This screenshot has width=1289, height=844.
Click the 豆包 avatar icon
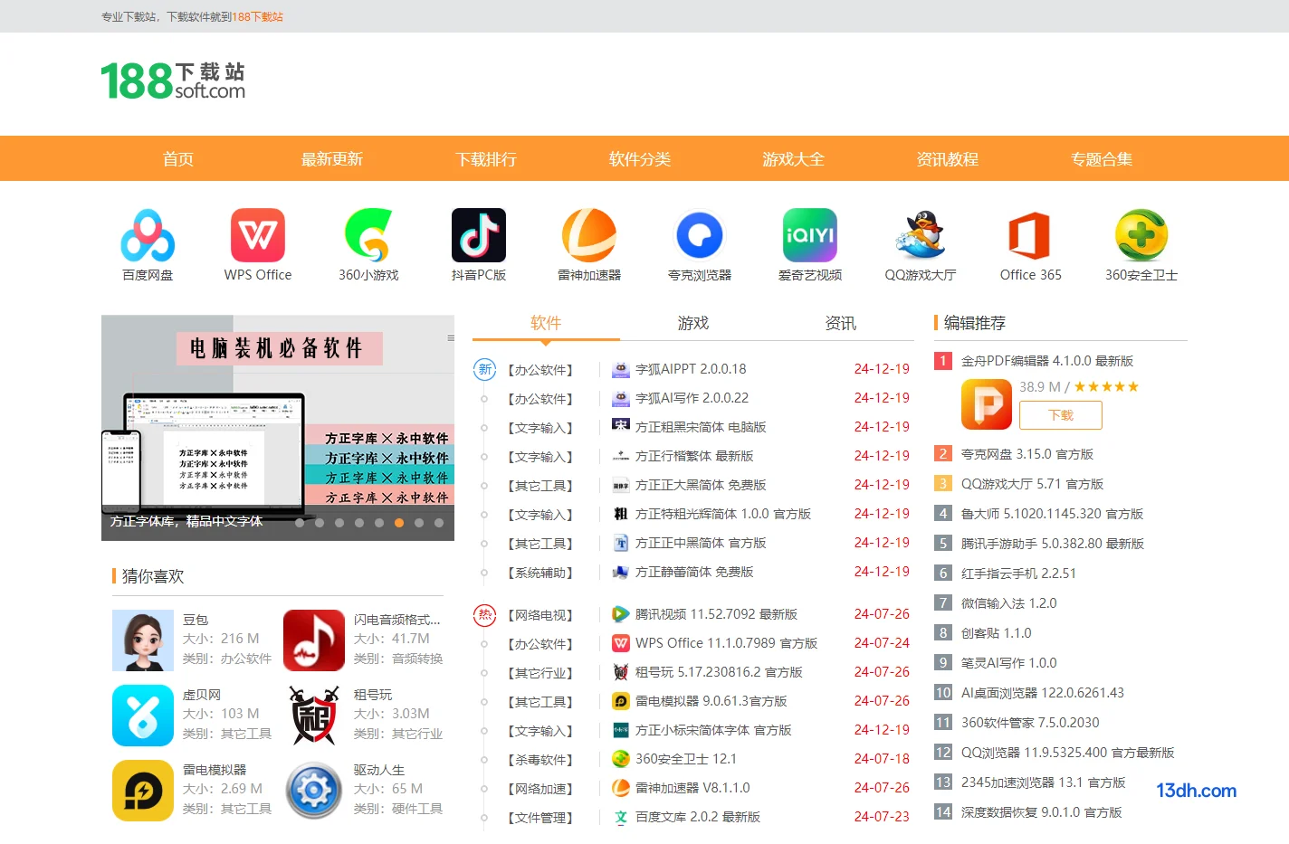(143, 640)
